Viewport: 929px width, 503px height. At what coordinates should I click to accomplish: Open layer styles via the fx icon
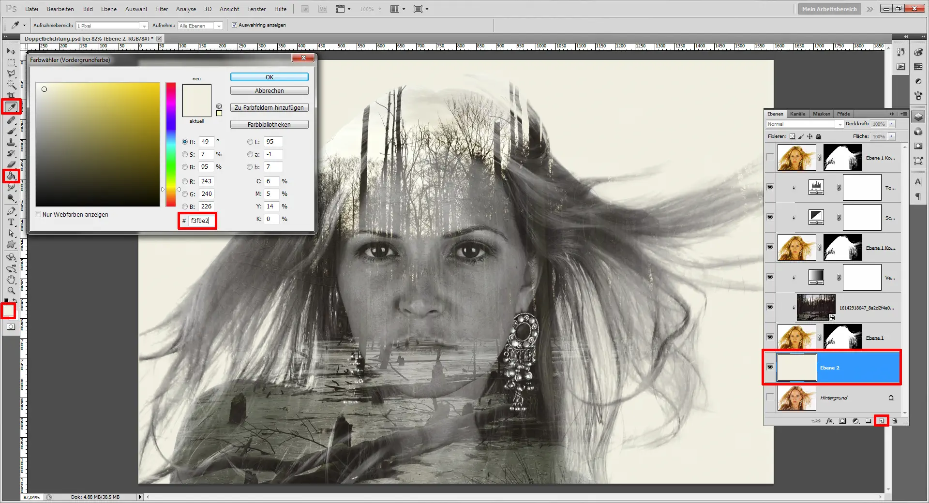tap(829, 421)
